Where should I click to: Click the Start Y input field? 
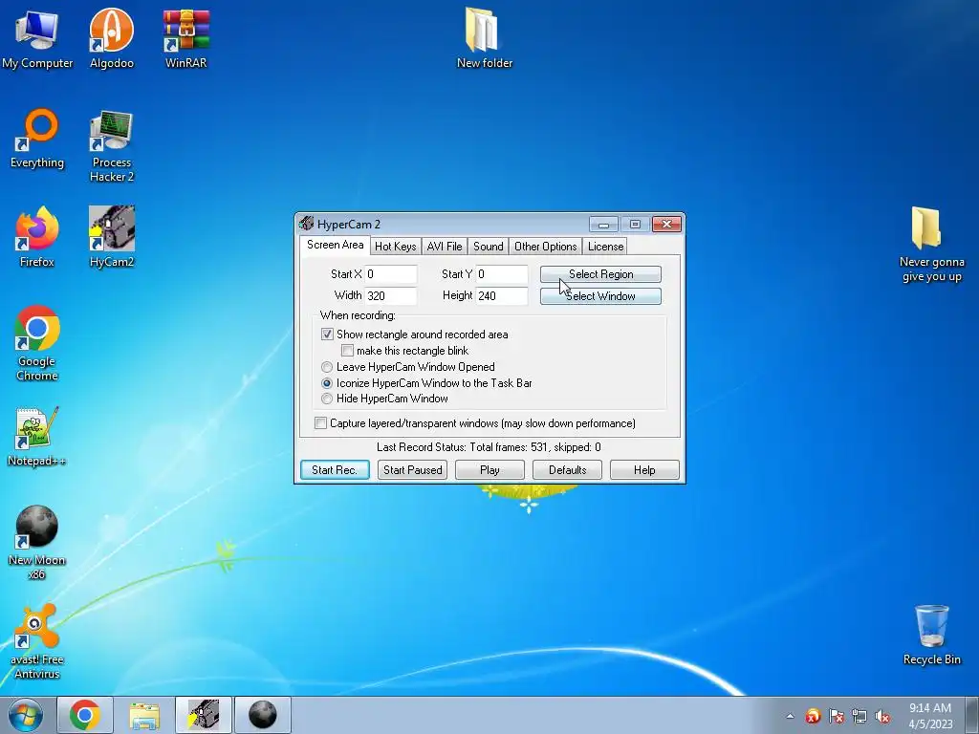coord(502,274)
